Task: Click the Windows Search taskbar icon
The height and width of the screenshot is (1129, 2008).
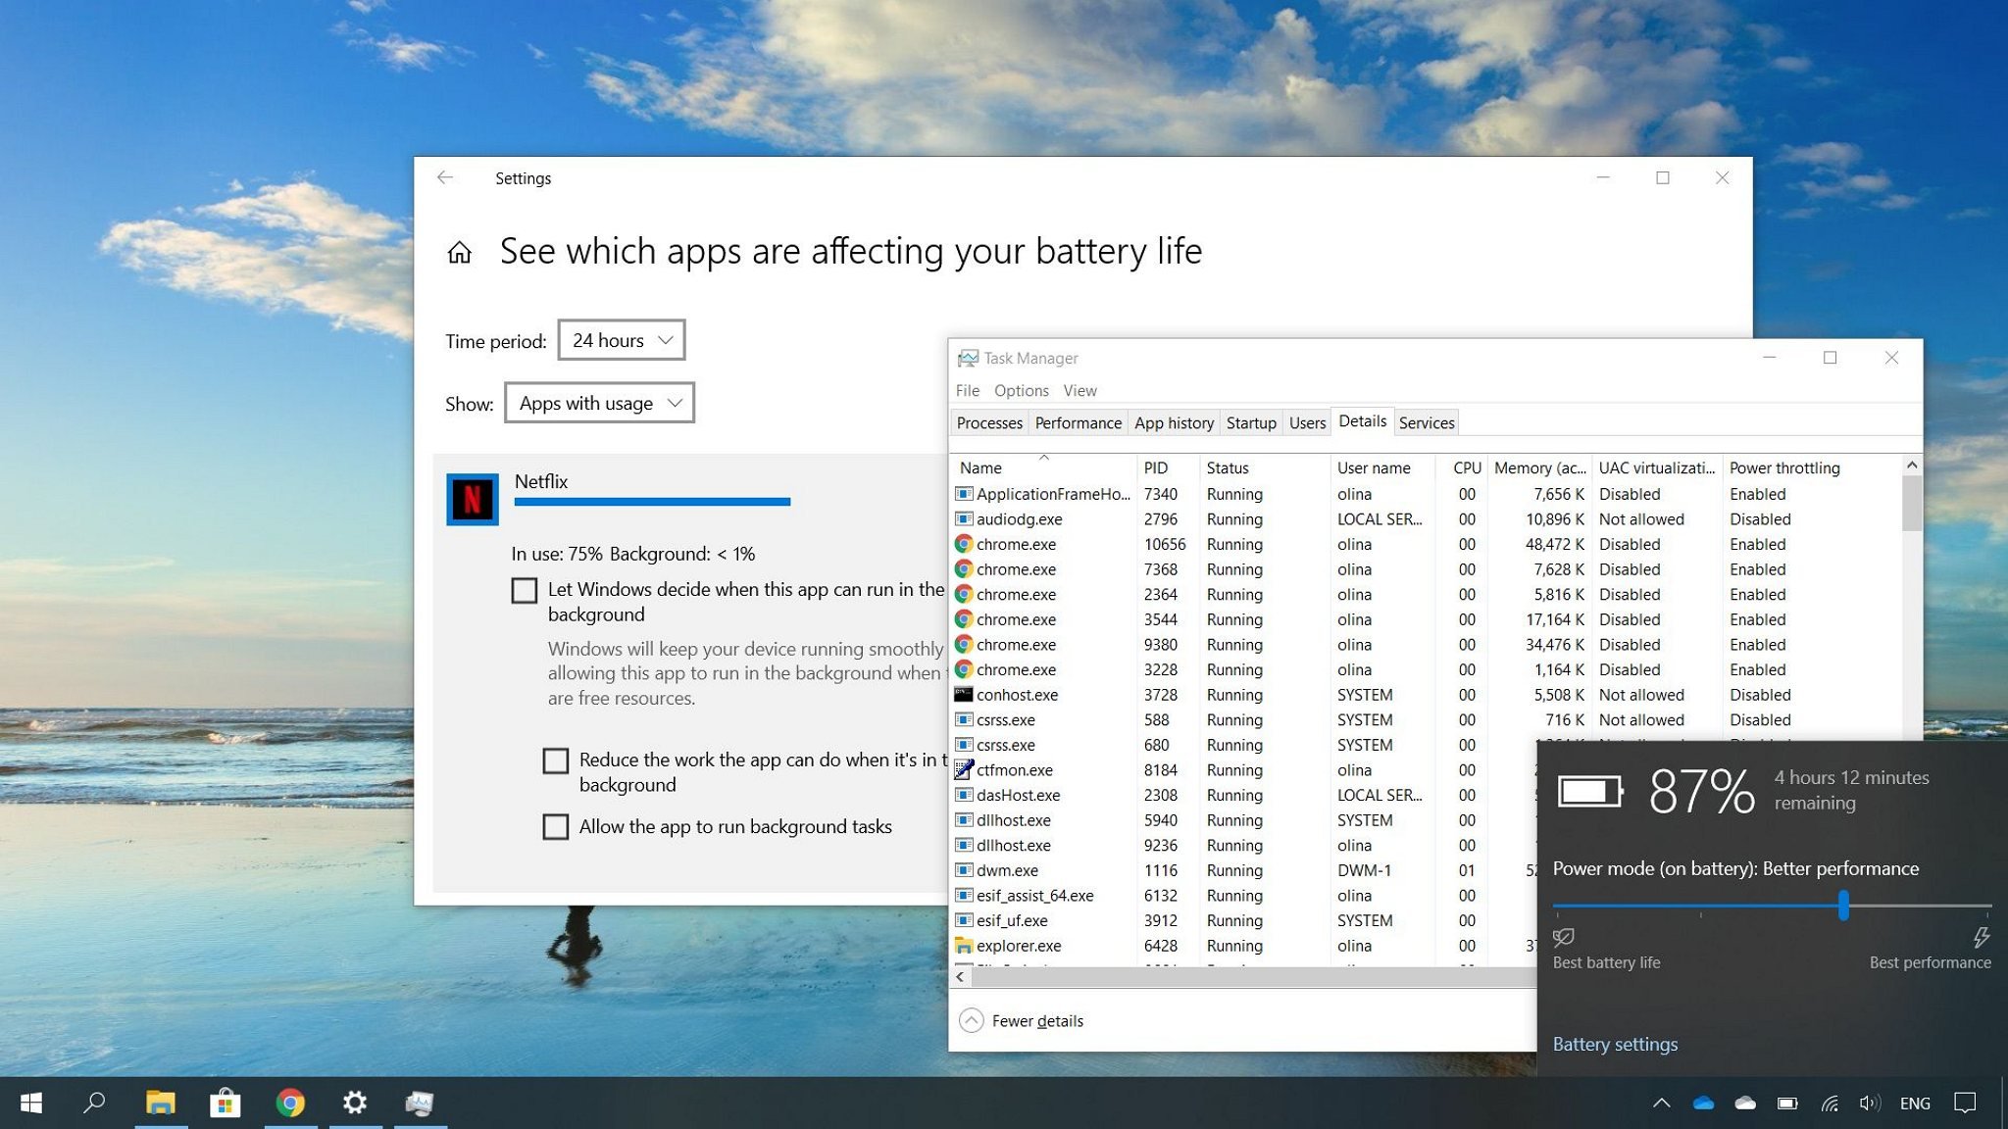Action: [94, 1102]
